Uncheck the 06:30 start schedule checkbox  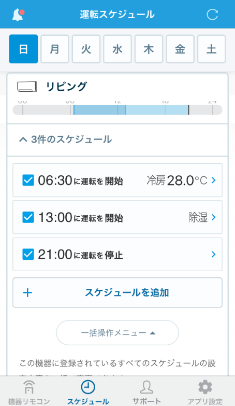(28, 180)
